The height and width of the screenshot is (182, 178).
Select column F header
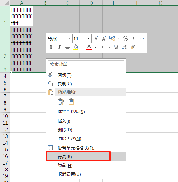point(137,3)
